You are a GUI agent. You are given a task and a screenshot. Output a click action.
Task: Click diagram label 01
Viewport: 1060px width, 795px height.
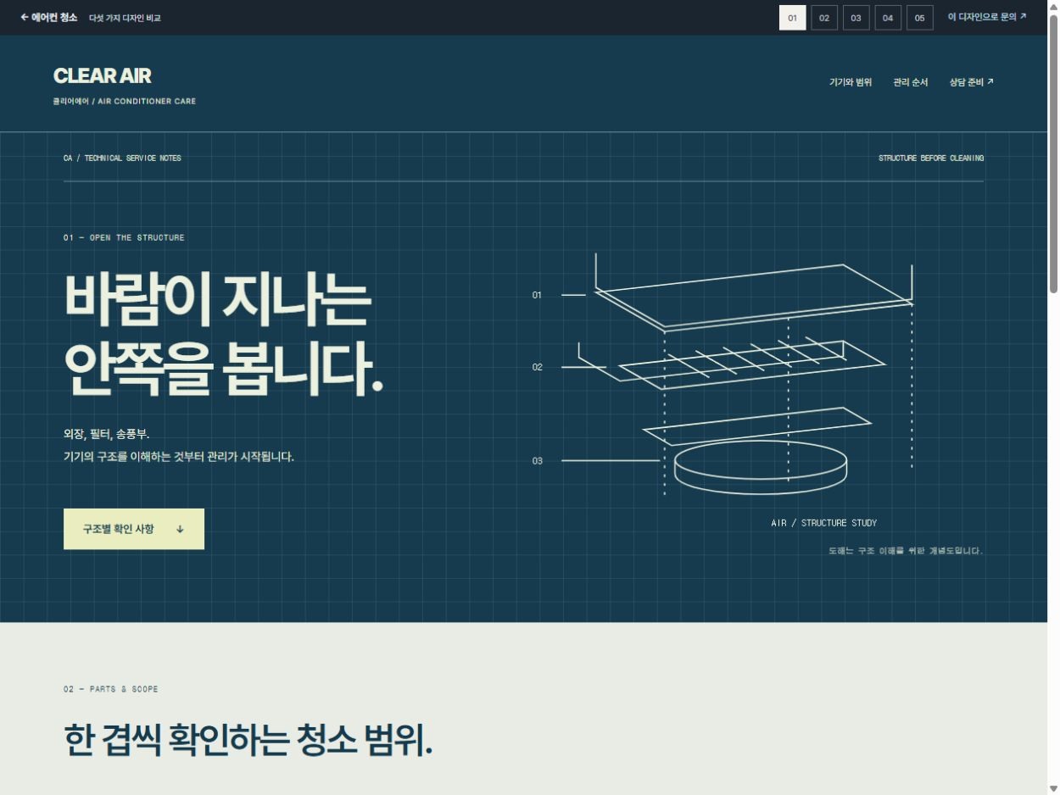[x=537, y=295]
